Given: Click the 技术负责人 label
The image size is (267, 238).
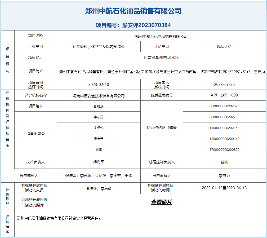Looking at the screenshot, I should [35, 162].
